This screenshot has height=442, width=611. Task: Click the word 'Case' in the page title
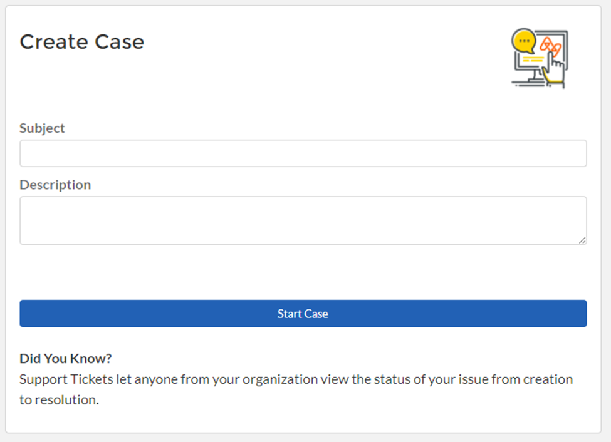(119, 42)
